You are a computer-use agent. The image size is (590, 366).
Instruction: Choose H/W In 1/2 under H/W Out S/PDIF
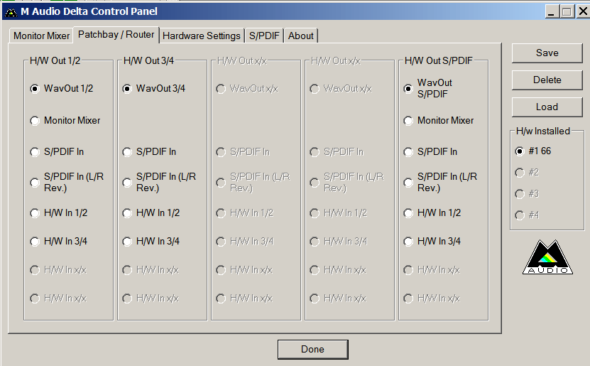[x=408, y=213]
